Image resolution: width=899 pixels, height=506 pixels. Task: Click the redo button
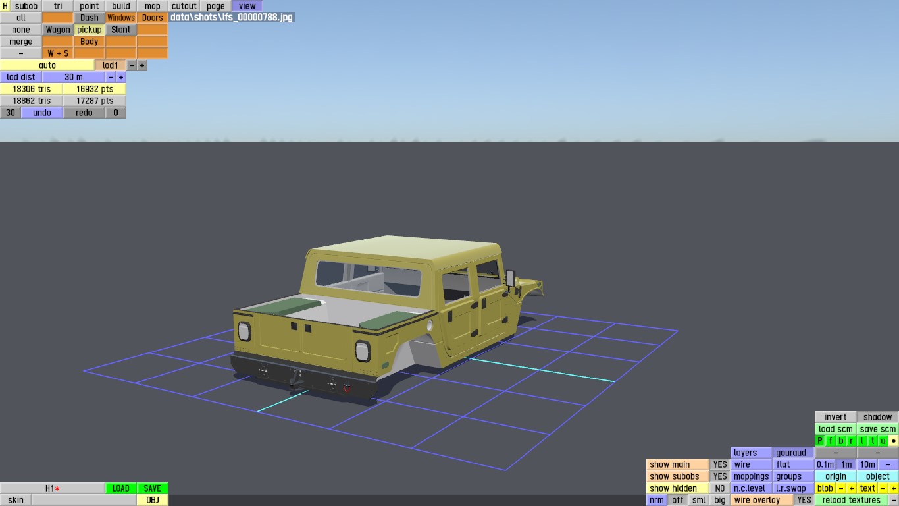click(84, 113)
